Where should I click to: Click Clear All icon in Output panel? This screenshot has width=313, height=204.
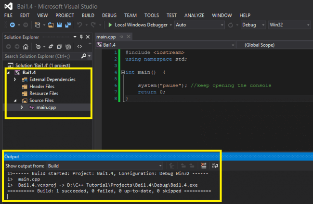click(x=204, y=166)
